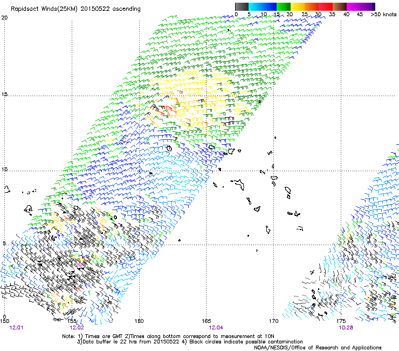
Task: Select the dark purple 45-50 knots legend segment
Action: pos(368,6)
